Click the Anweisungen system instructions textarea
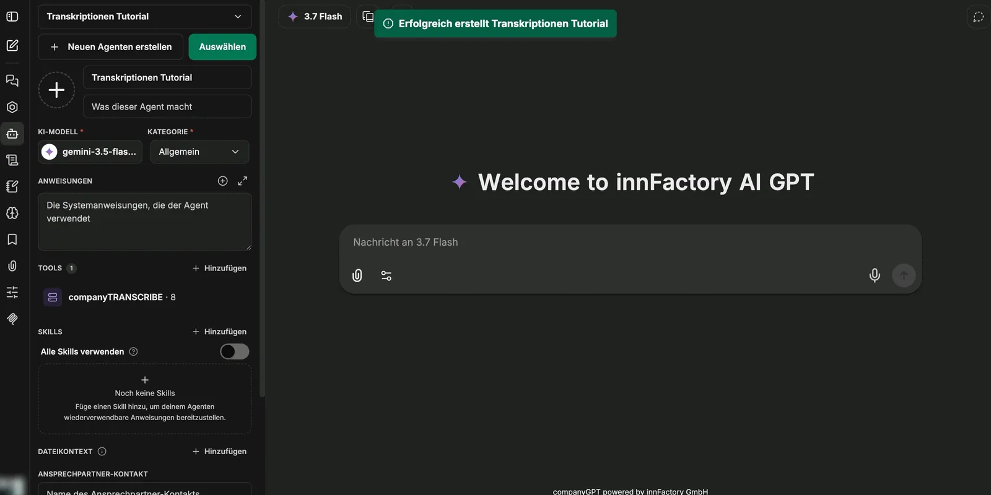Viewport: 991px width, 495px height. pyautogui.click(x=145, y=222)
